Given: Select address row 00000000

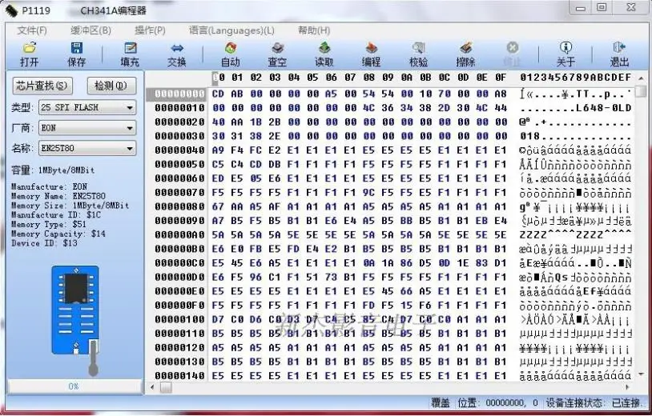Looking at the screenshot, I should pyautogui.click(x=179, y=94).
